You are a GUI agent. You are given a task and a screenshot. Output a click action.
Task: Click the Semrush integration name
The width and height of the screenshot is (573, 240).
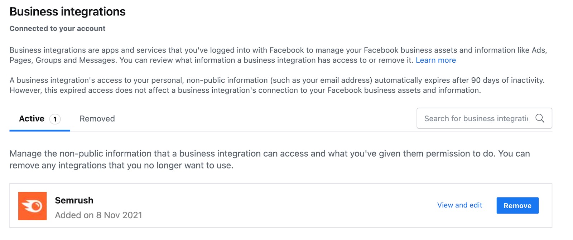[74, 200]
